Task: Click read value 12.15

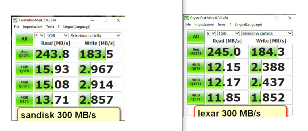Action: (x=227, y=67)
